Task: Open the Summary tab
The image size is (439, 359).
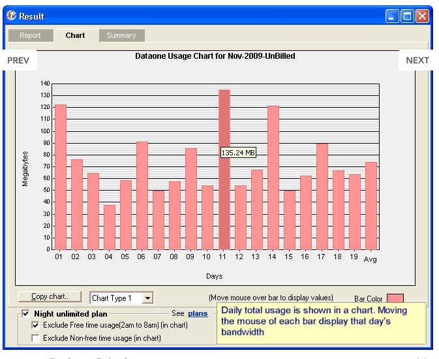Action: coord(121,36)
